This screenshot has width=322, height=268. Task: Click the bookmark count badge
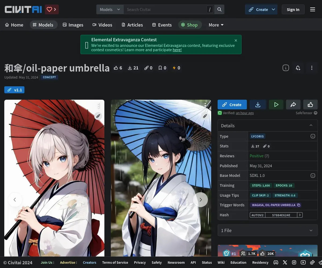pos(162,68)
